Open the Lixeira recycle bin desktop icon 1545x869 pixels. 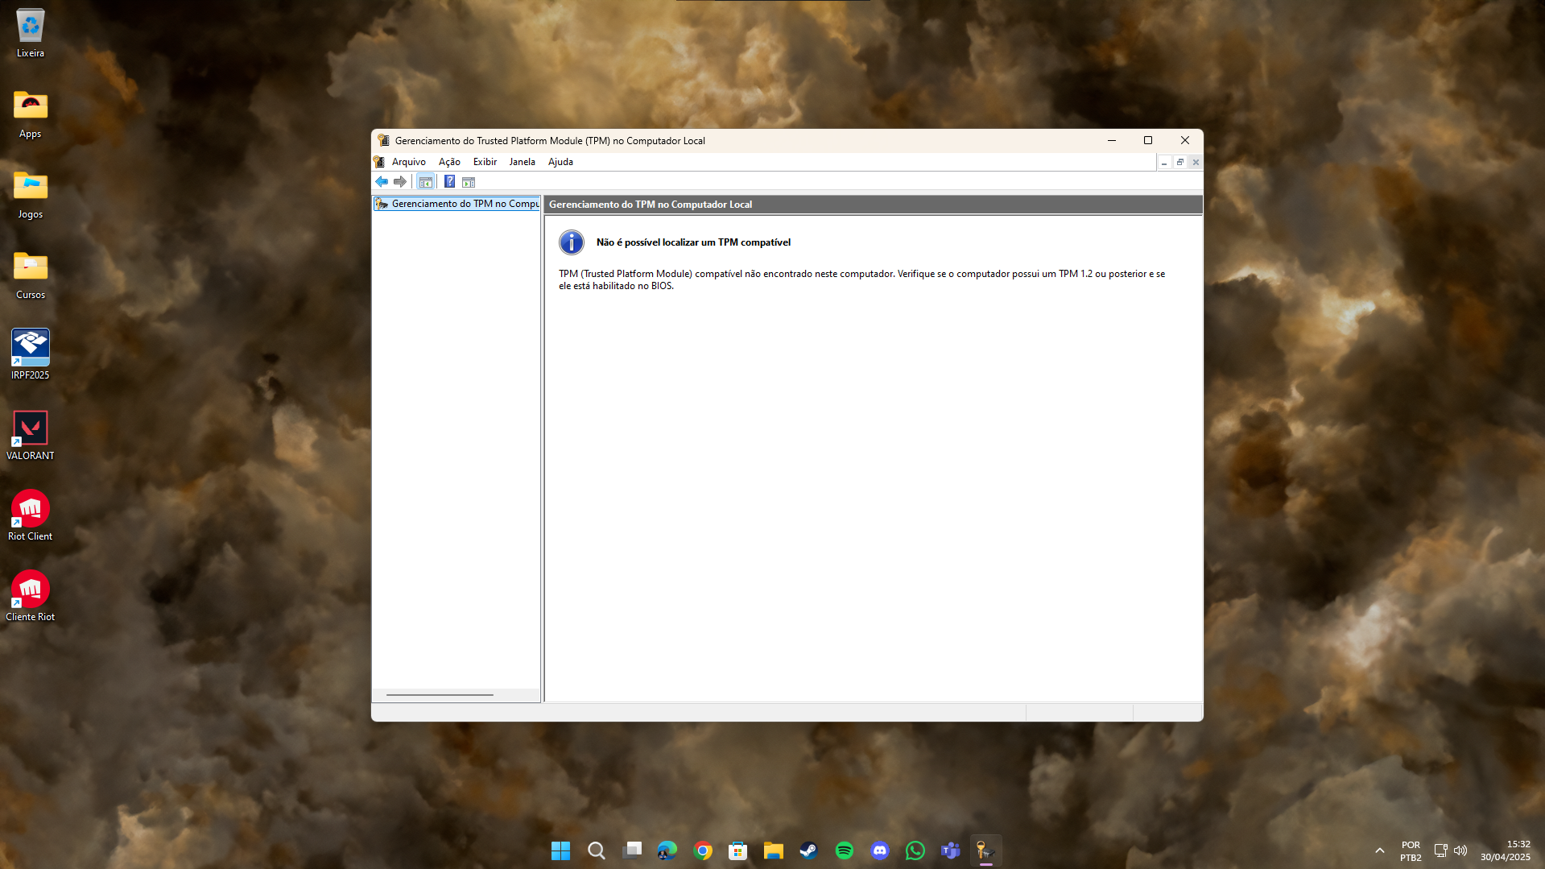31,34
